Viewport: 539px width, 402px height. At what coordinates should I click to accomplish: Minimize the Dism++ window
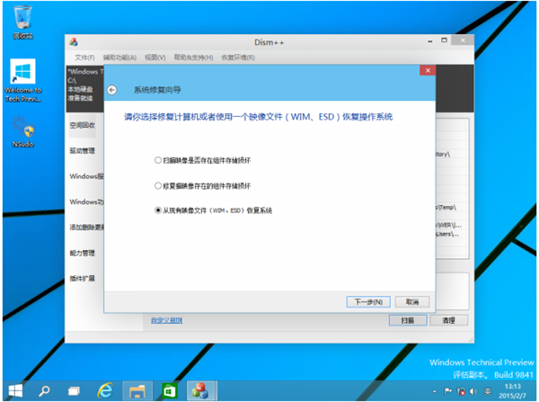pos(429,41)
